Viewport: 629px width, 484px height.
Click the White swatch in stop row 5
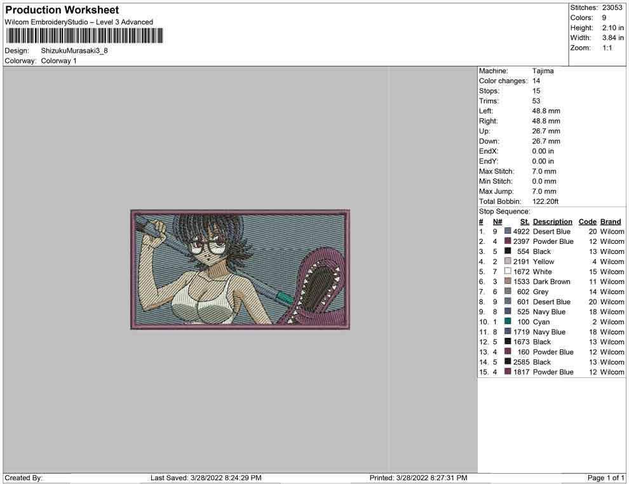[508, 271]
